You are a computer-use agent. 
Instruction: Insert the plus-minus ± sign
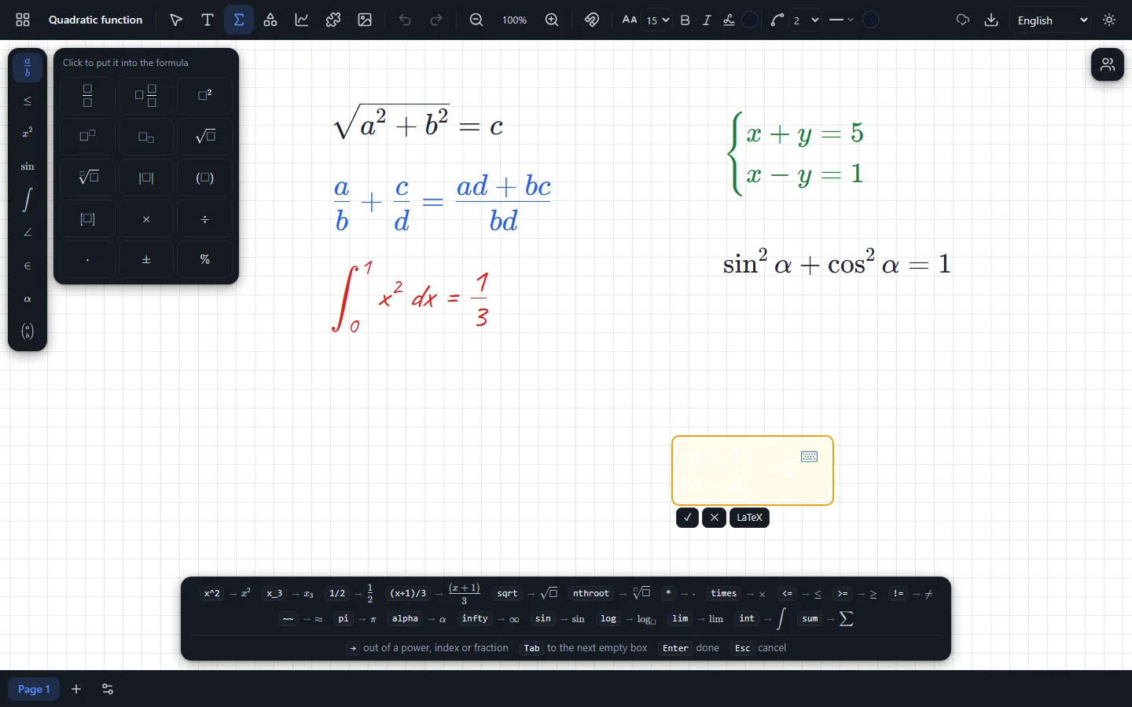[x=146, y=260]
